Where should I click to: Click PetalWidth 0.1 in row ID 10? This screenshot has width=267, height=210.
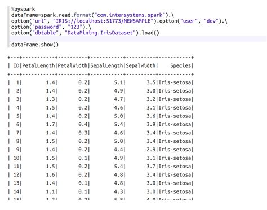coord(83,158)
